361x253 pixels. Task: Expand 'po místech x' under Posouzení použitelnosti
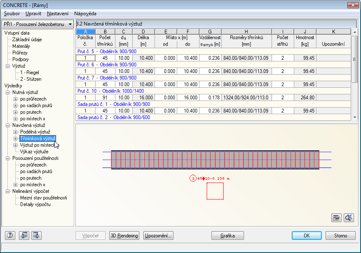(x=15, y=185)
